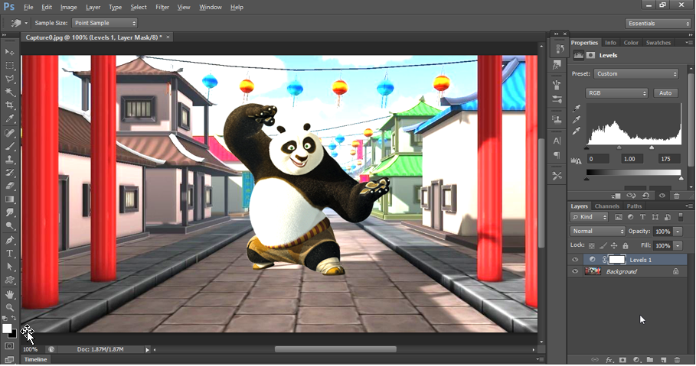Delete the adjustment layer via Properties trash icon
Viewport: 696px width, 366px height.
coord(676,196)
